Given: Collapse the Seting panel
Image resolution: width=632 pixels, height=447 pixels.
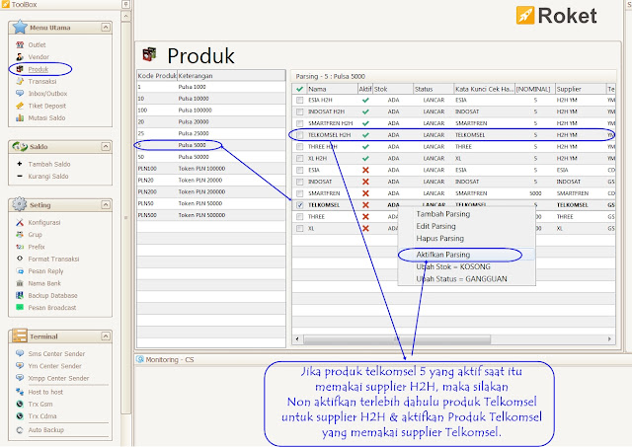Looking at the screenshot, I should (x=106, y=204).
